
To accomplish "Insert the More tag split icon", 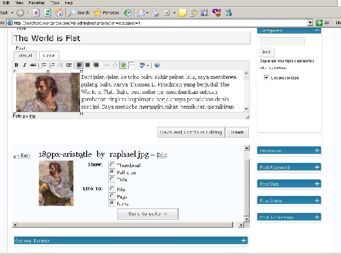I will click(132, 65).
